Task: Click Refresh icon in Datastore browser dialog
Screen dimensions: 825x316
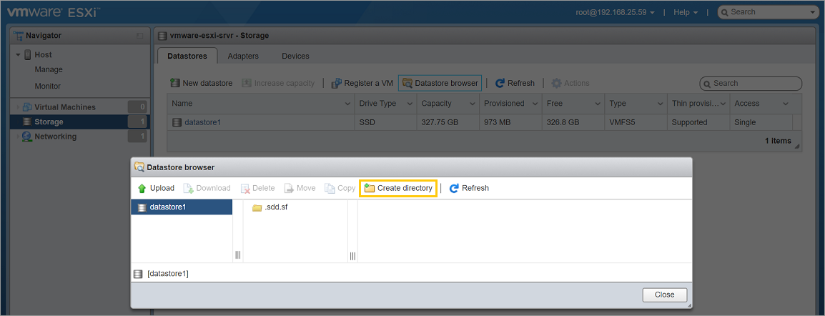Action: tap(454, 188)
